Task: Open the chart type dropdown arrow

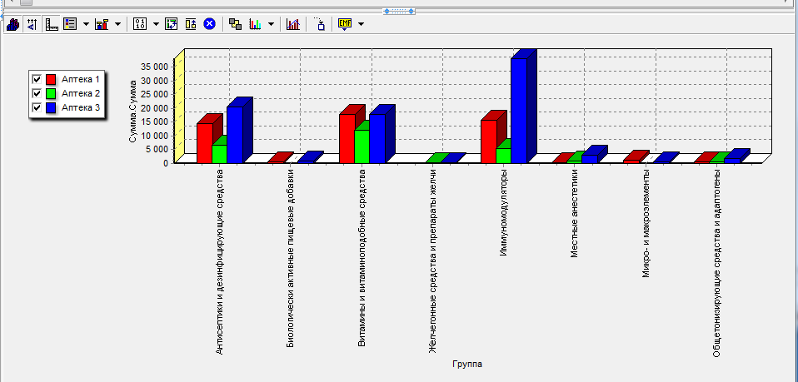Action: tap(271, 24)
